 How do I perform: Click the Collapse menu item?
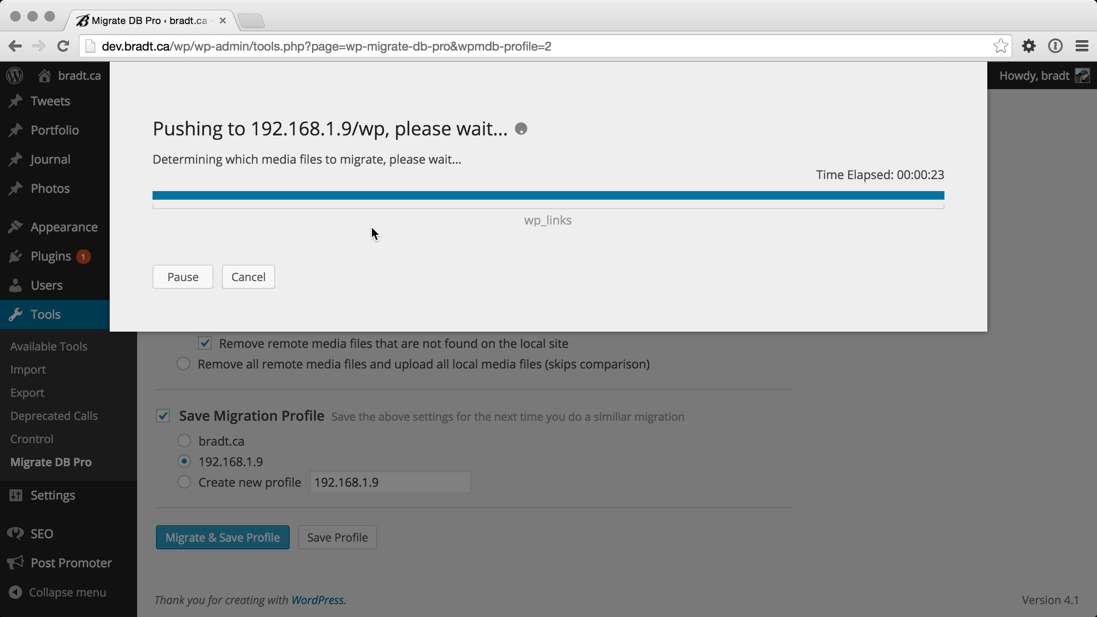tap(67, 592)
